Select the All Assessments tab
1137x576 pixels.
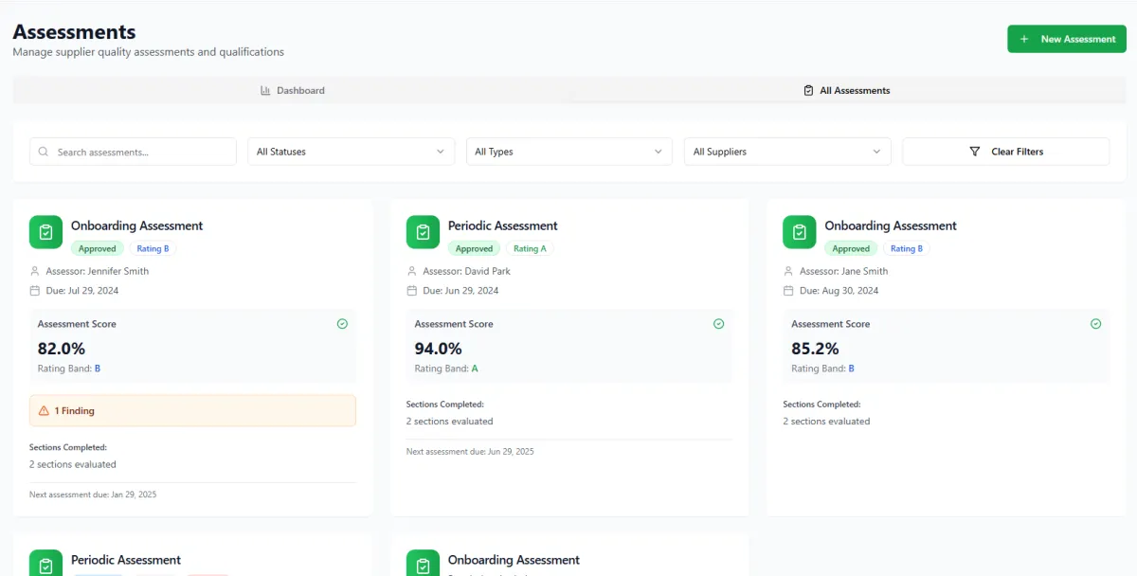(x=846, y=91)
